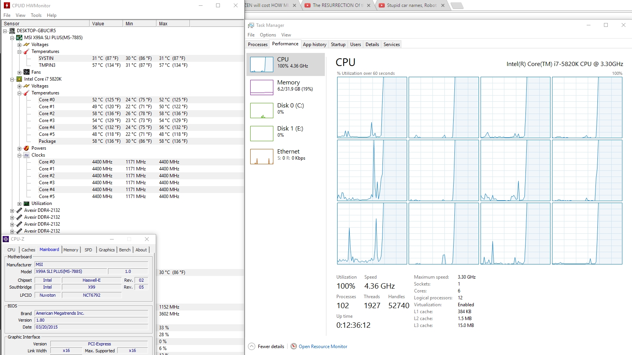Viewport: 632px width, 355px height.
Task: Open the View menu in Task Manager
Action: [286, 35]
